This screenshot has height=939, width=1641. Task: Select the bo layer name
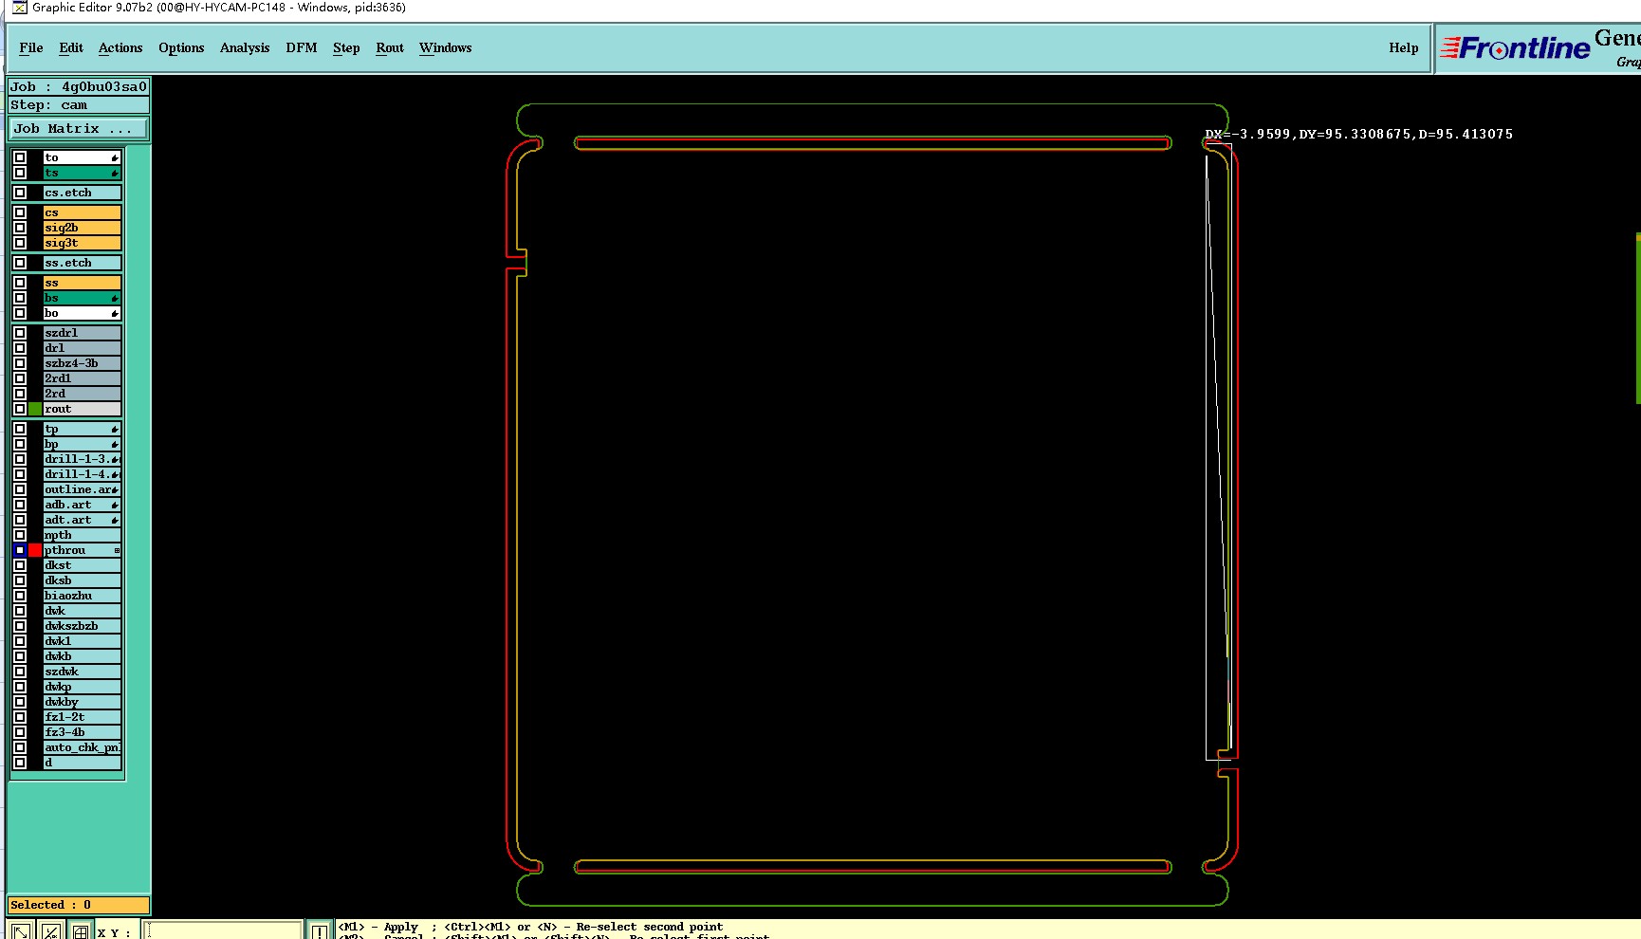pos(83,313)
